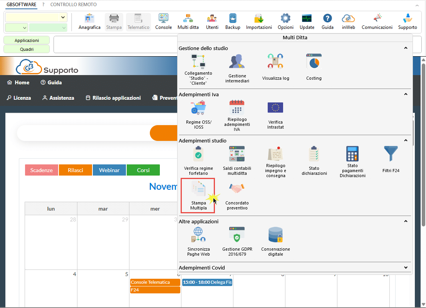Open the CONTROLLO REMOTO menu
426x308 pixels.
pos(74,5)
